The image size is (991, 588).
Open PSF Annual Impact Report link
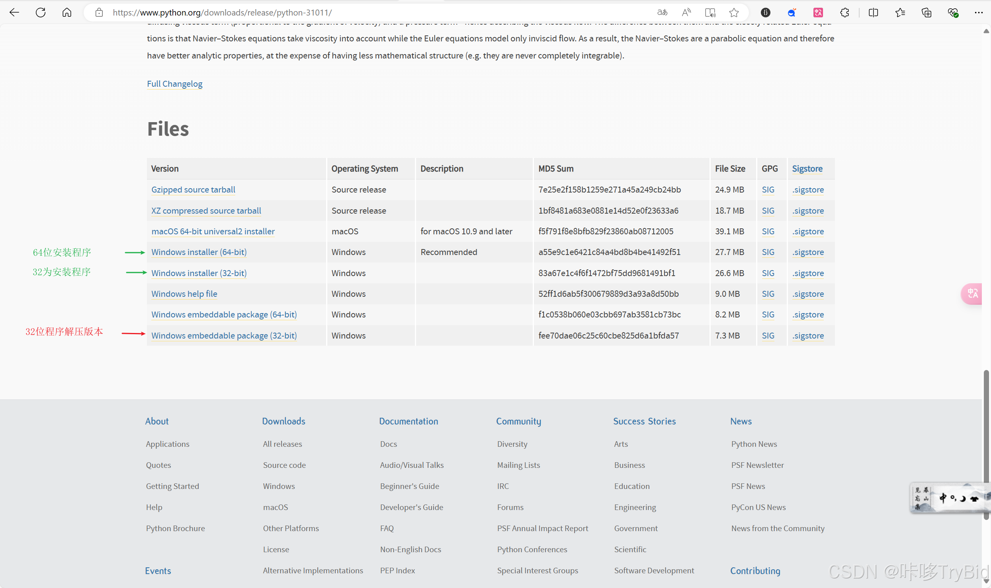(542, 528)
